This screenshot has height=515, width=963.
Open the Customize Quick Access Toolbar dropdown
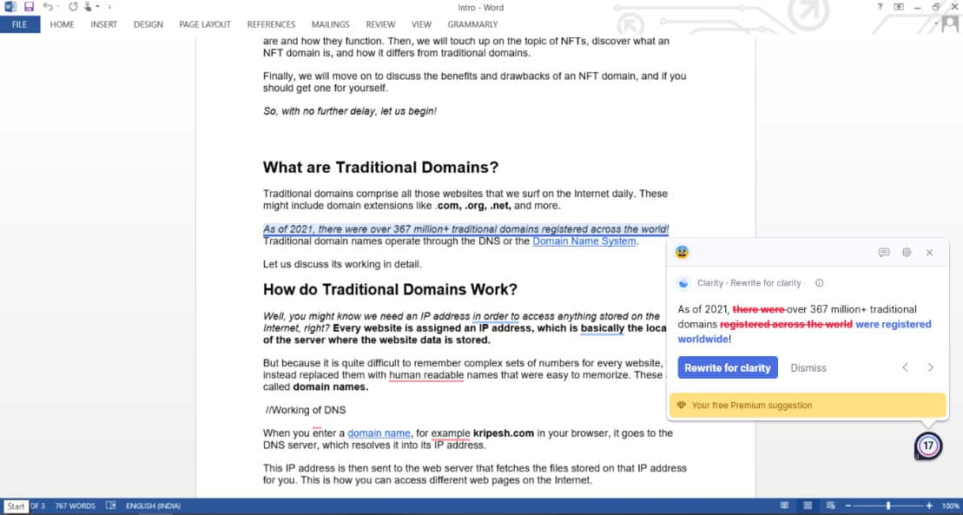pos(109,7)
